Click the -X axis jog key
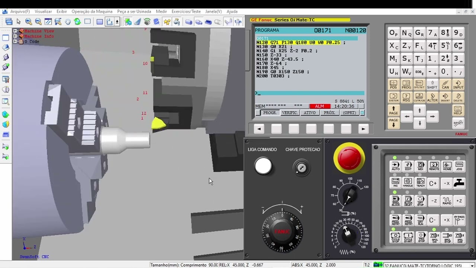476x268 pixels. point(447,183)
